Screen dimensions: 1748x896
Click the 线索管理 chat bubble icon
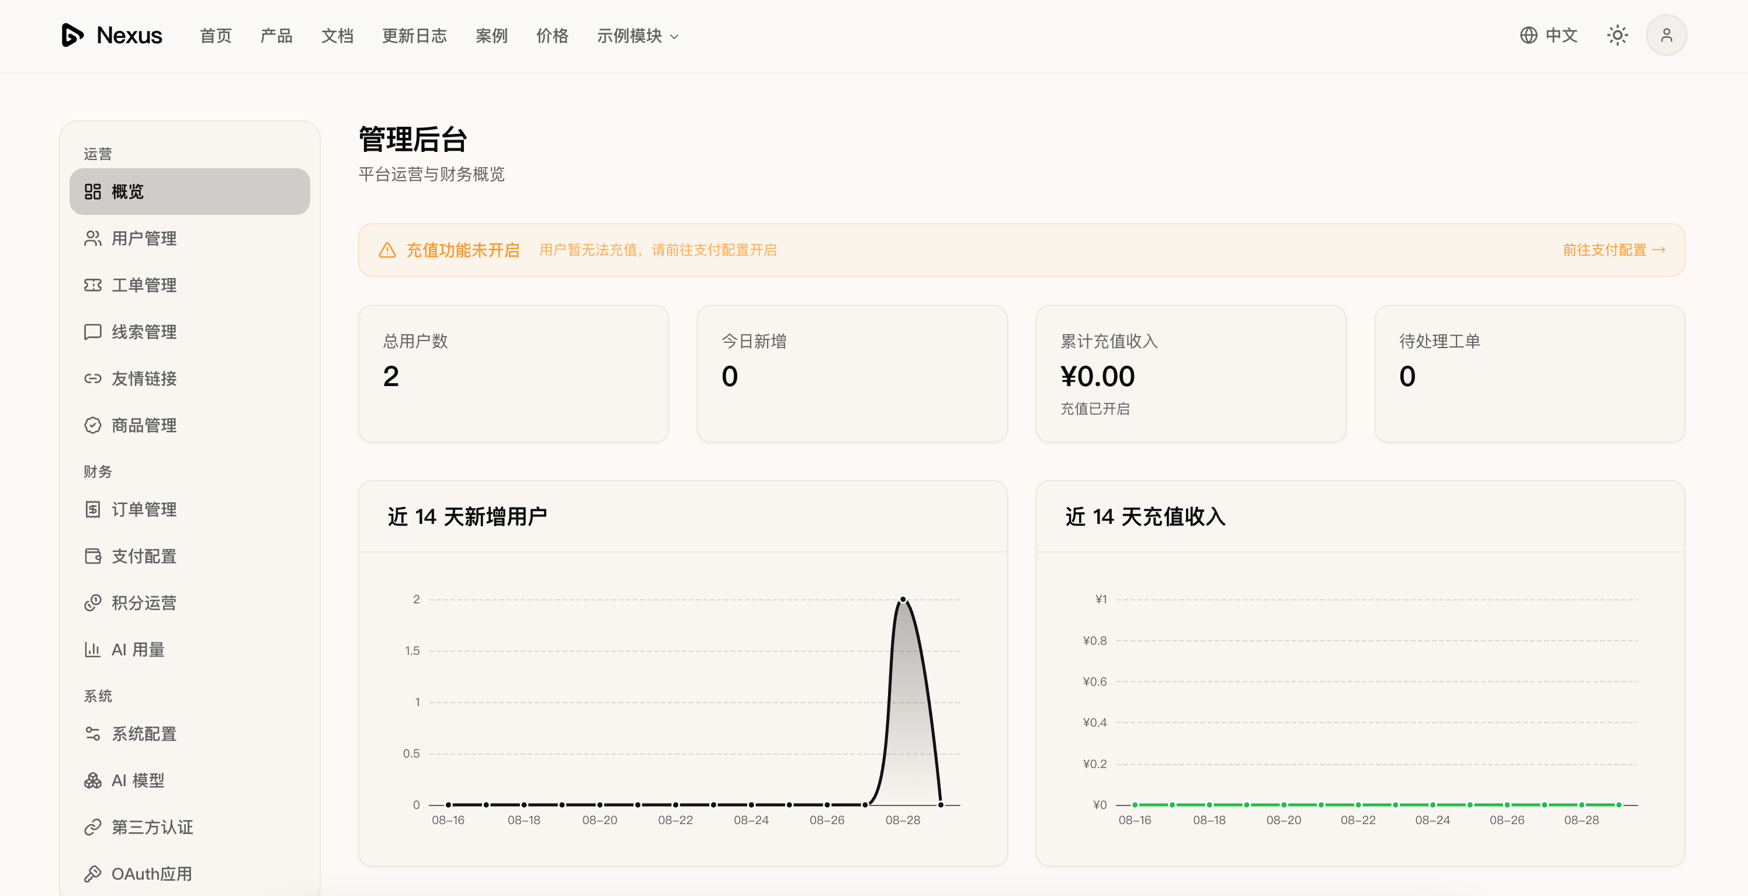point(93,332)
